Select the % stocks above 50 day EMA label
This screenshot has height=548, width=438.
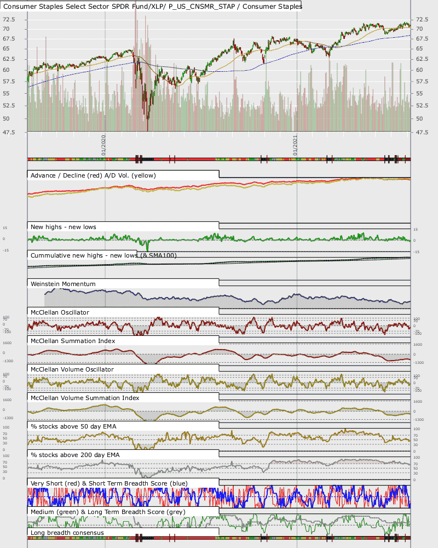pyautogui.click(x=73, y=426)
